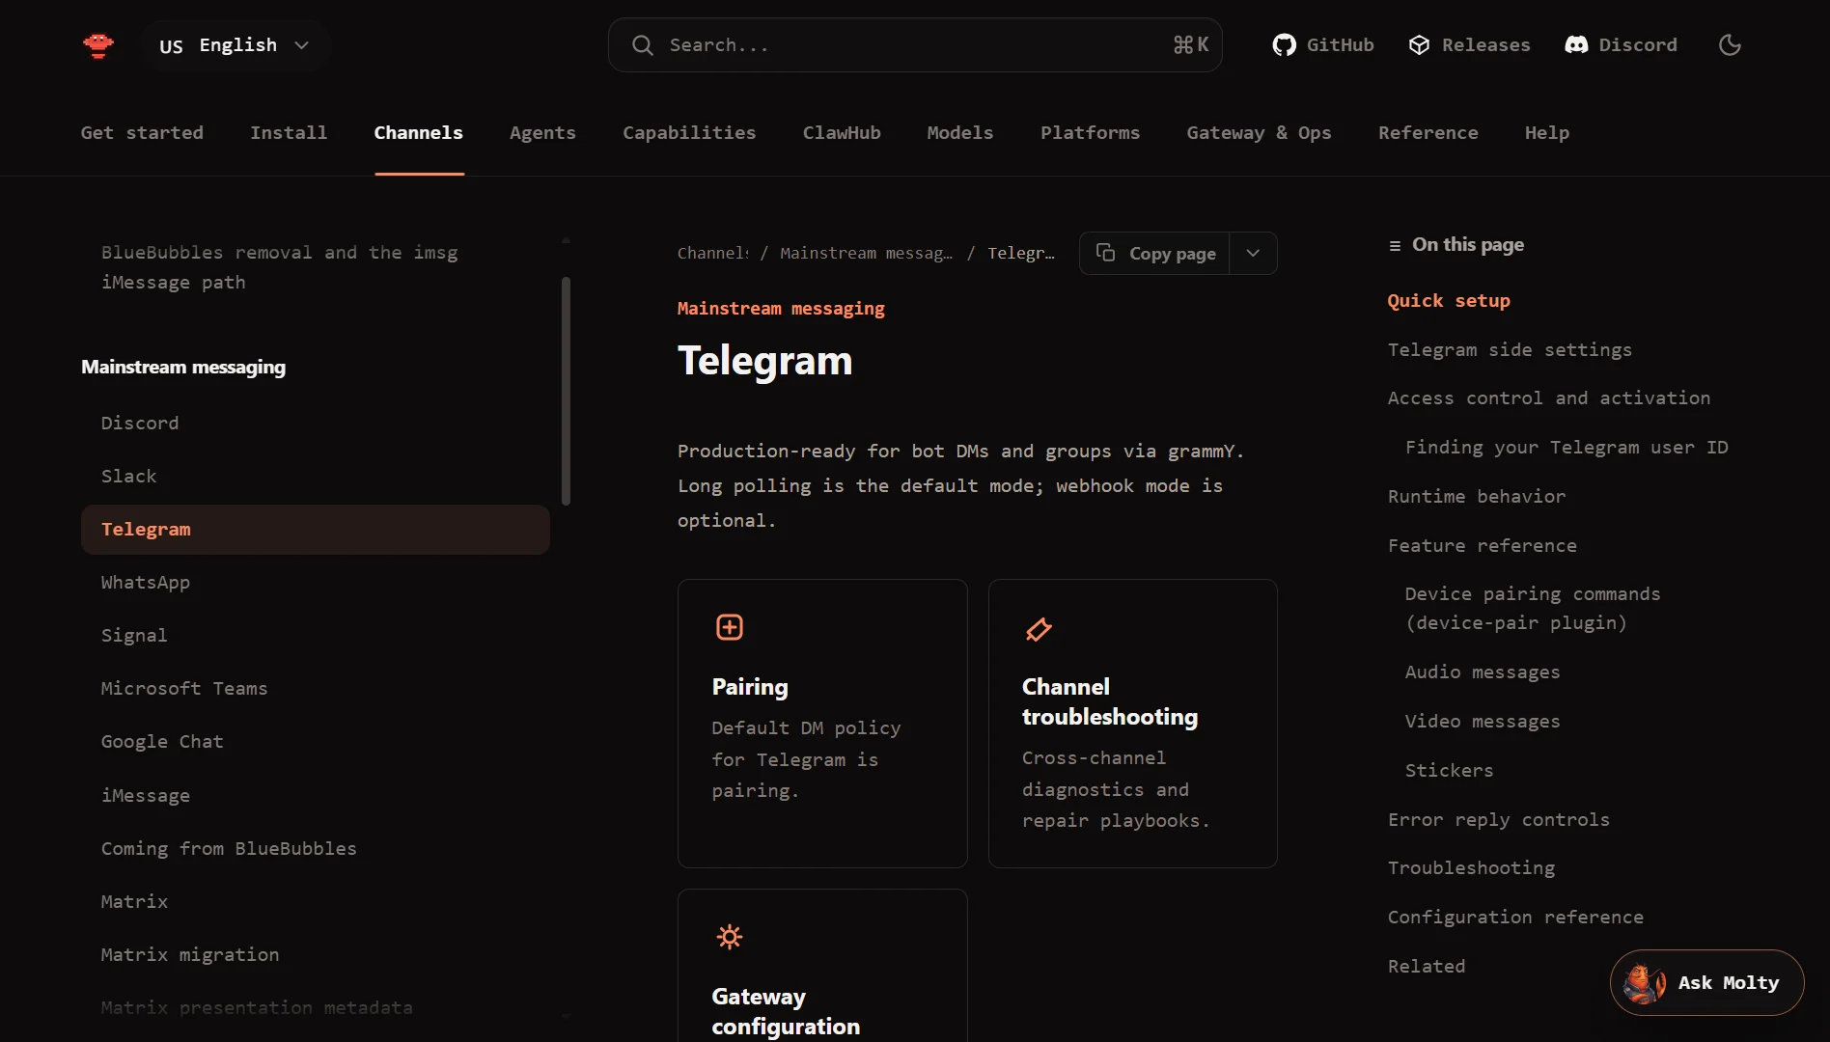The width and height of the screenshot is (1830, 1042).
Task: Open the Discord header link
Action: (x=1621, y=45)
